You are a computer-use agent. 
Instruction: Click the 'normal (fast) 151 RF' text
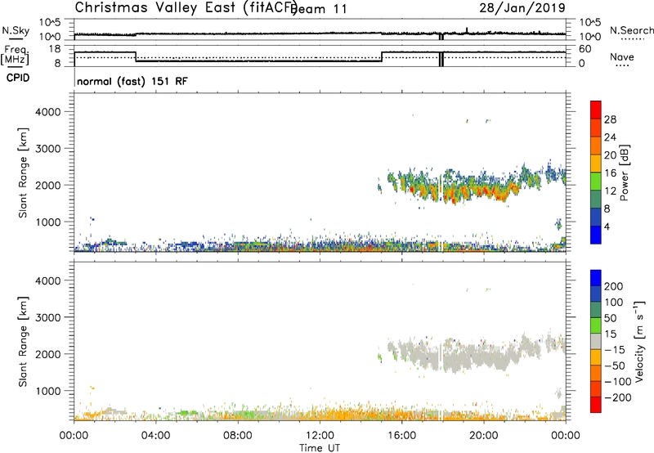pyautogui.click(x=132, y=81)
